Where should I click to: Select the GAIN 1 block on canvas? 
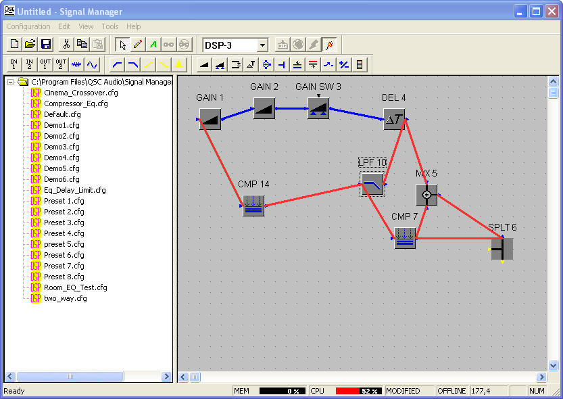[210, 119]
